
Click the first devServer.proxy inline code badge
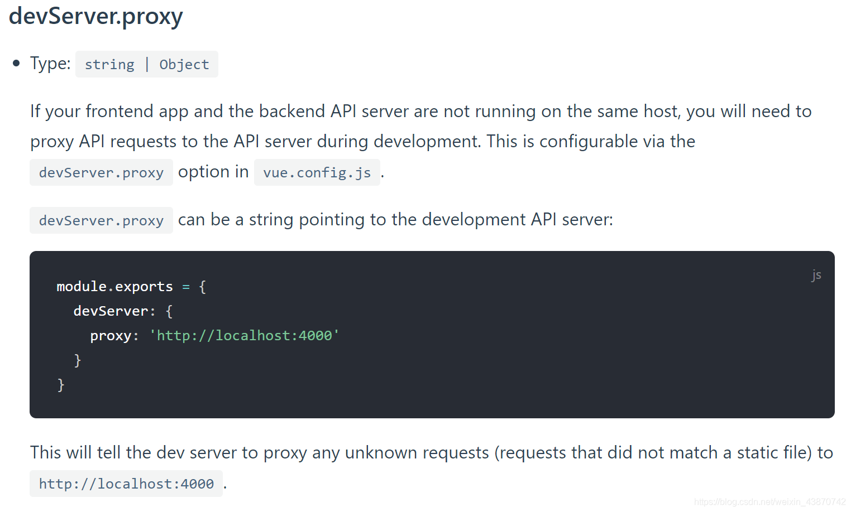pos(101,172)
